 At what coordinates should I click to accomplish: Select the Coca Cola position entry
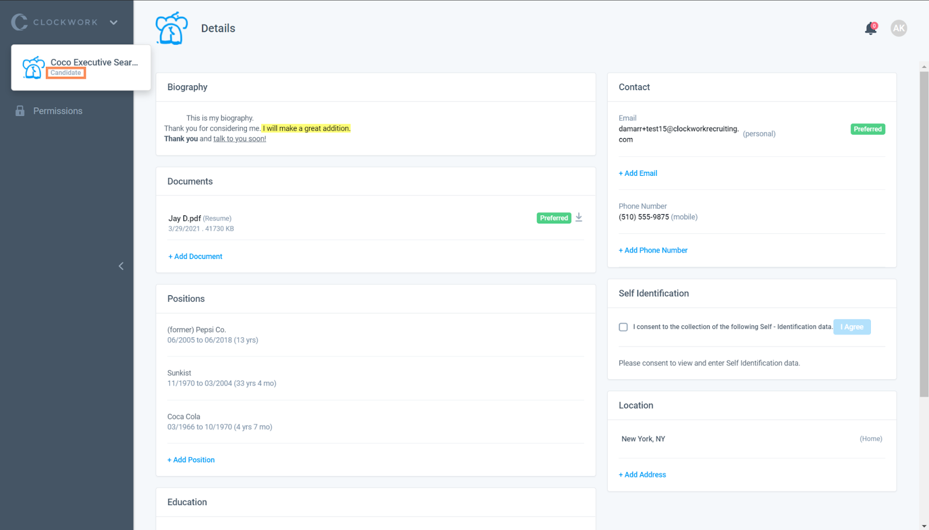[184, 417]
